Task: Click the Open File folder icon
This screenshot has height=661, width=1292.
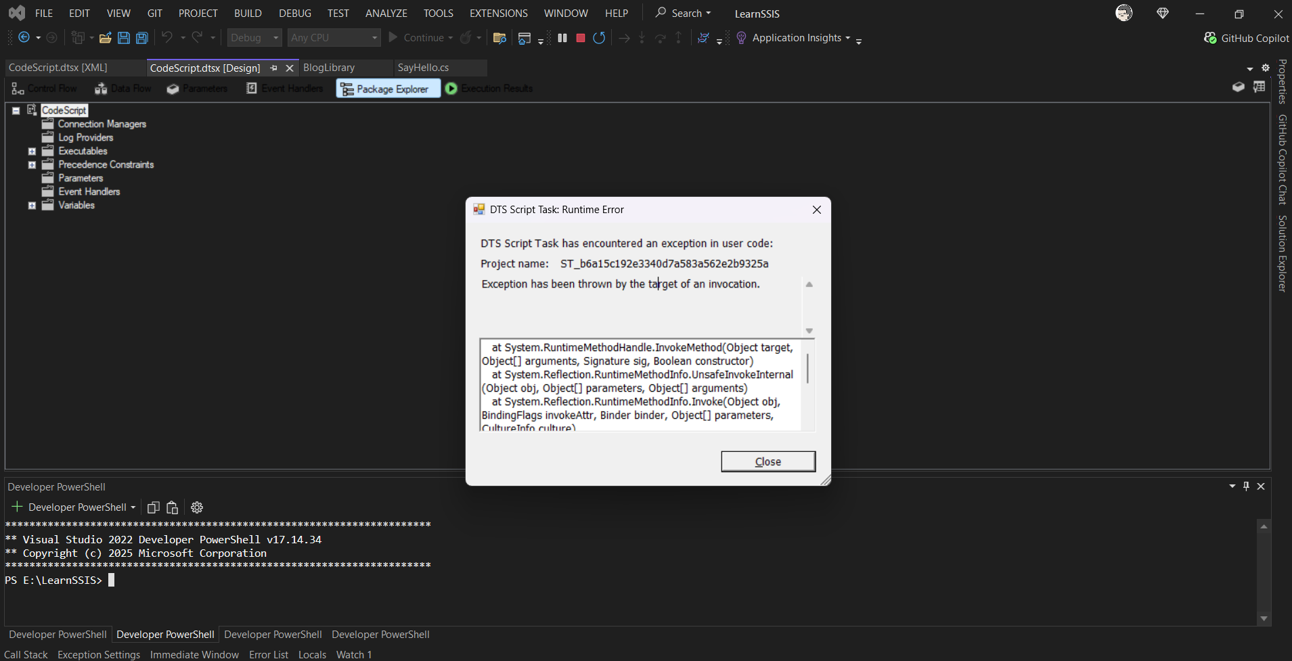Action: pyautogui.click(x=105, y=38)
